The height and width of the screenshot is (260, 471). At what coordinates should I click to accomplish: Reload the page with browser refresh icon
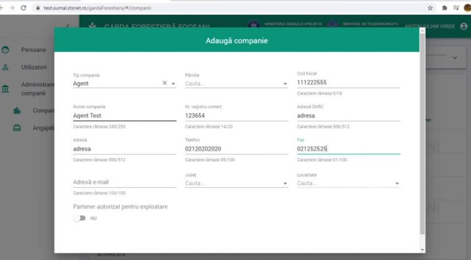24,8
